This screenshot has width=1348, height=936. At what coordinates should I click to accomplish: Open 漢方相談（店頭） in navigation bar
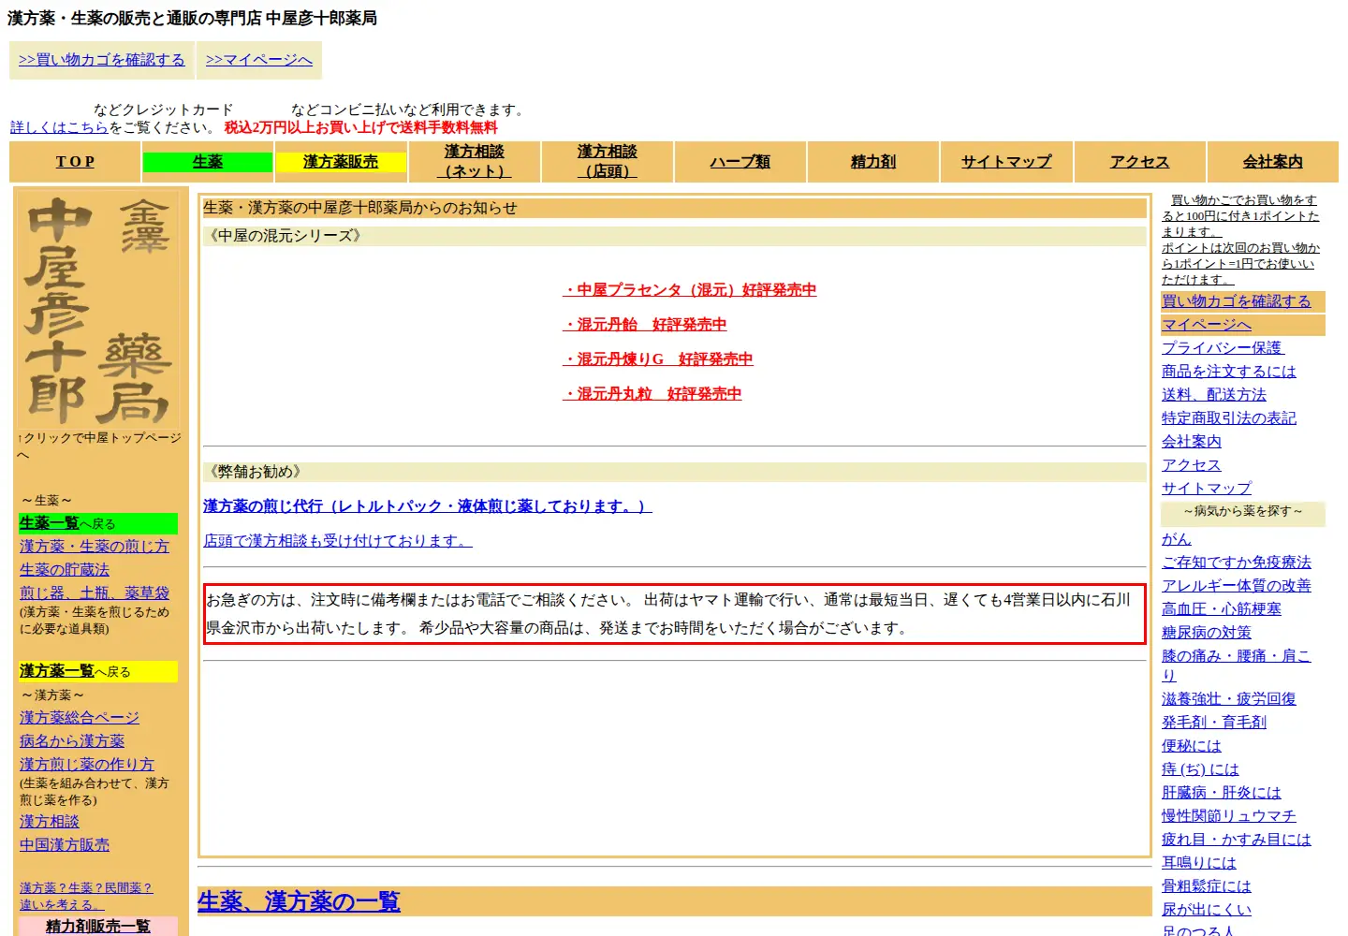coord(607,161)
